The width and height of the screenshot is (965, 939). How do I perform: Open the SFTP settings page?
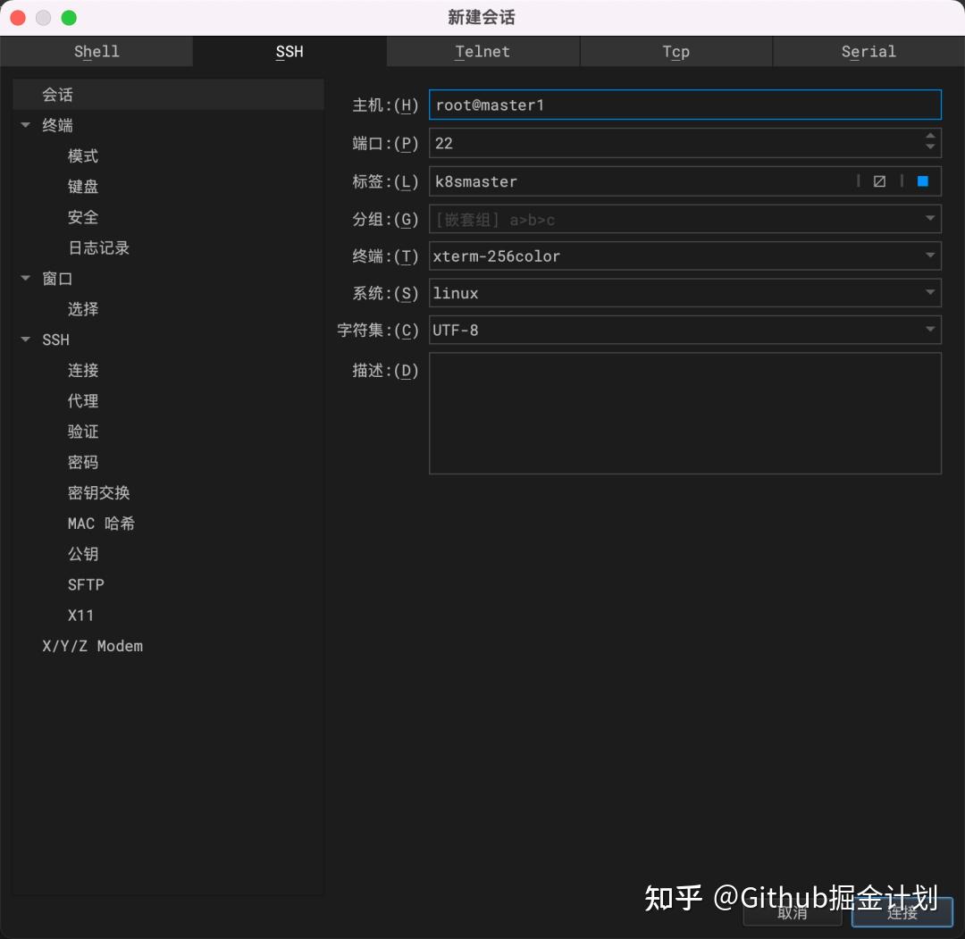86,584
